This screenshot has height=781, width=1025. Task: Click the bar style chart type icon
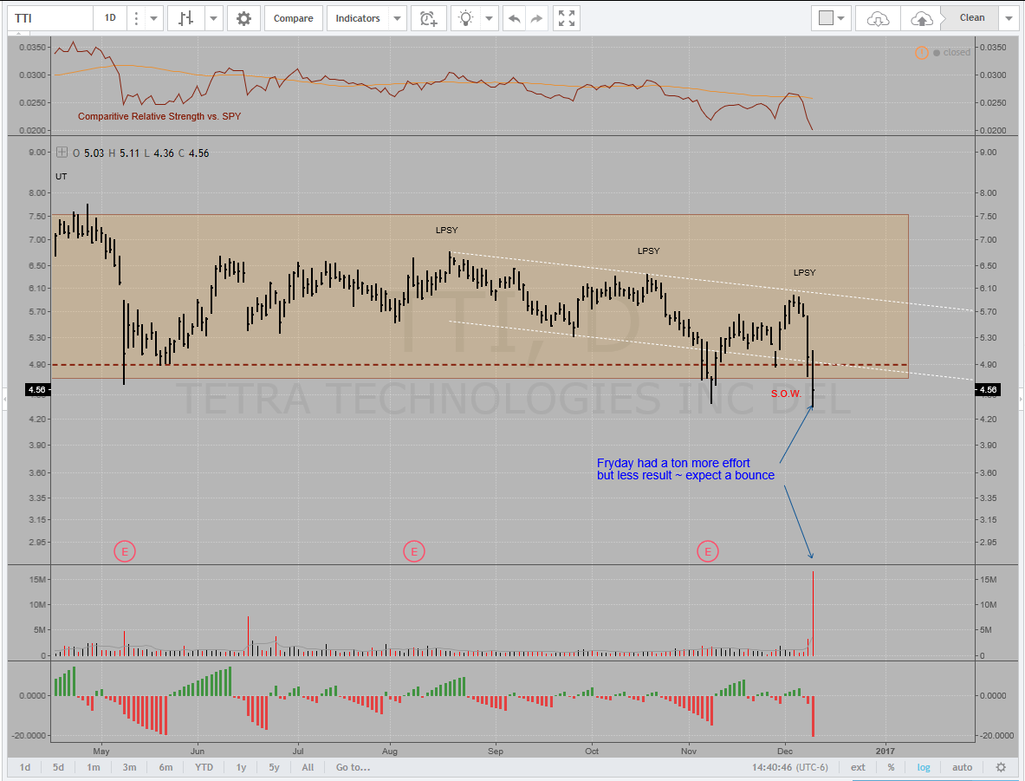185,18
